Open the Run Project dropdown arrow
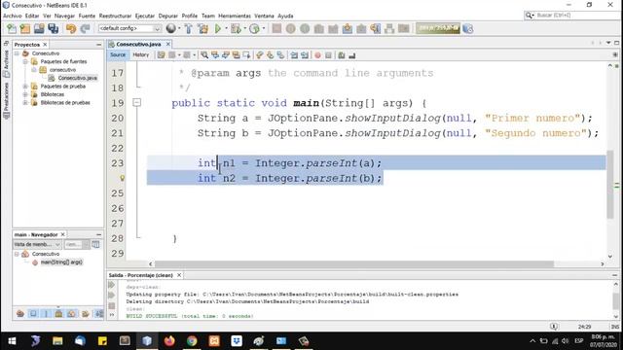Viewport: 623px width, 350px height. pos(226,28)
